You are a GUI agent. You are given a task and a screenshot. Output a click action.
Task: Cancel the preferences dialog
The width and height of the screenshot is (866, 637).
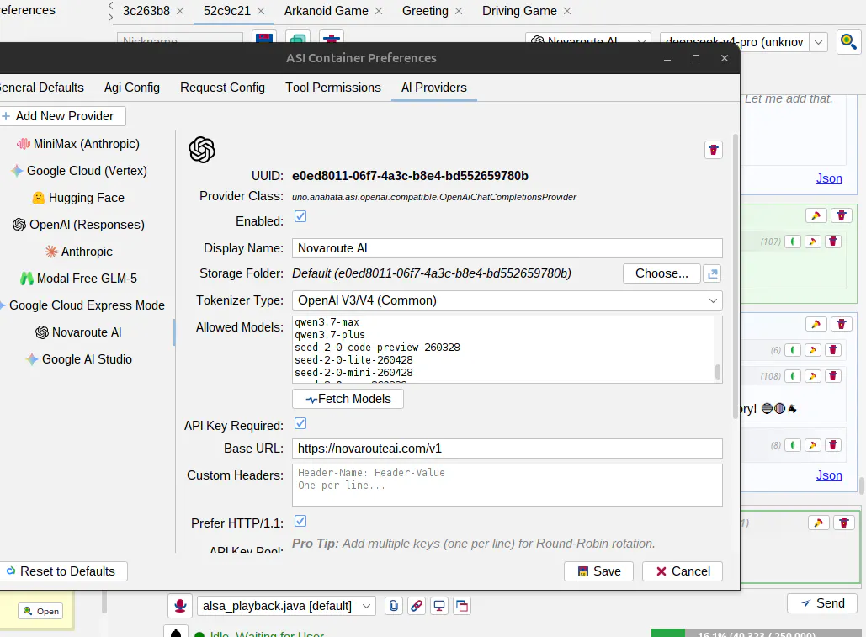click(683, 571)
